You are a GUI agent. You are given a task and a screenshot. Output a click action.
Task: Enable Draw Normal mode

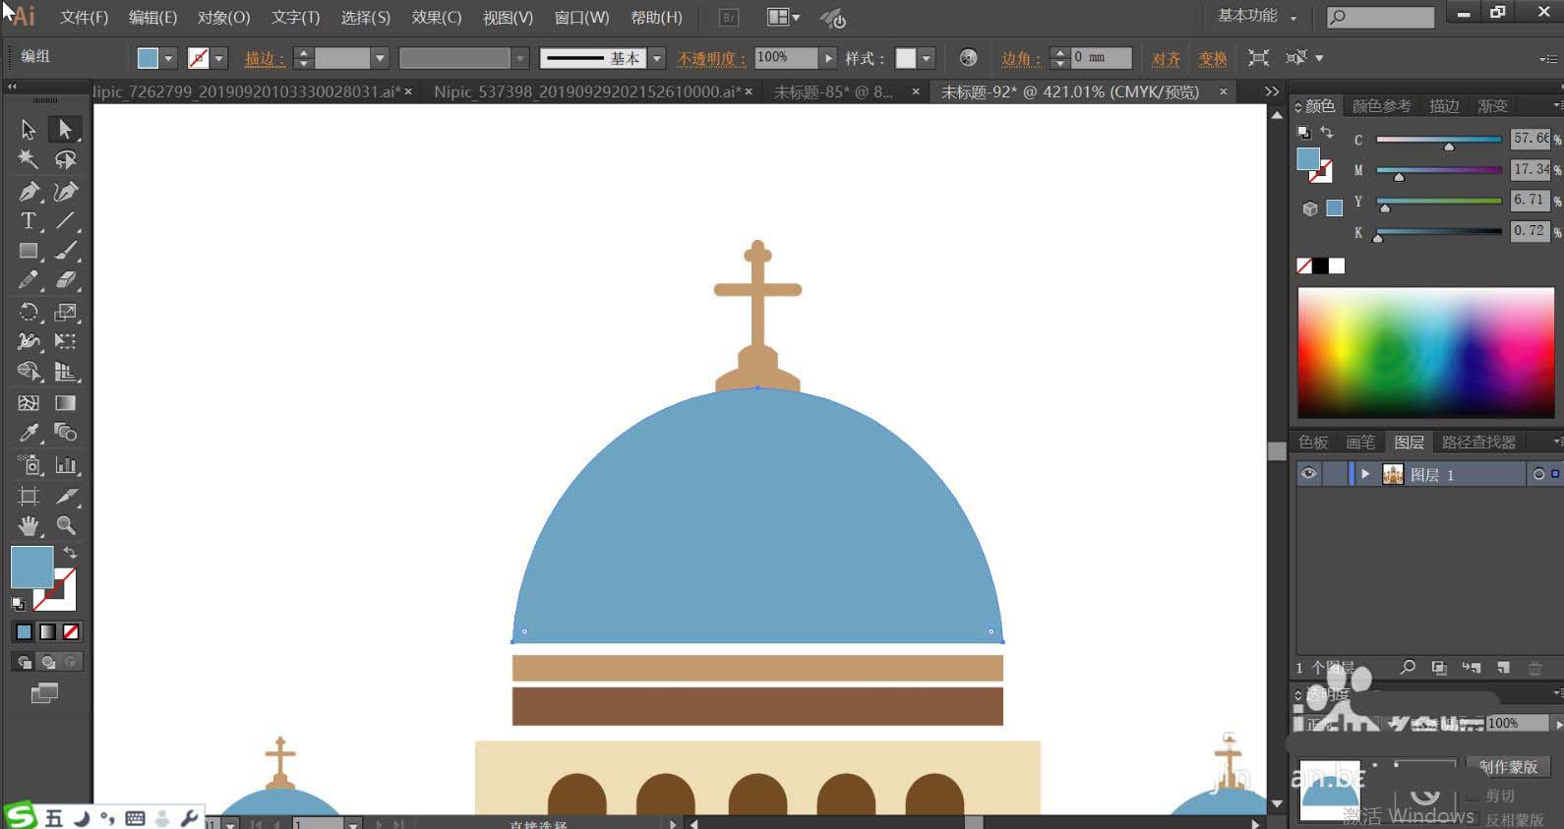click(x=24, y=662)
